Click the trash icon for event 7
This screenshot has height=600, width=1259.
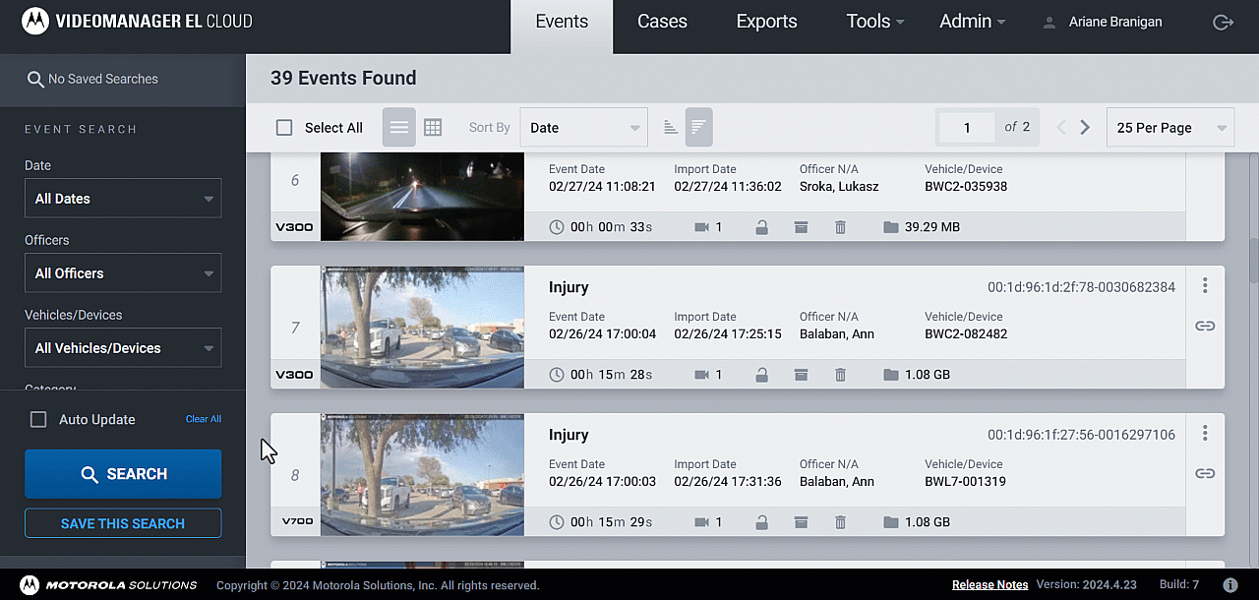[x=840, y=375]
